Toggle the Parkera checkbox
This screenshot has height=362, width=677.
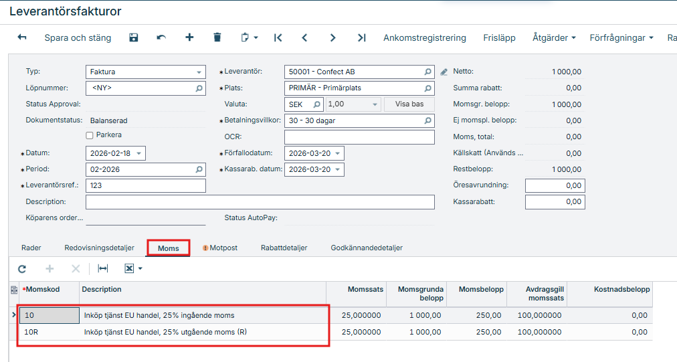[x=90, y=135]
